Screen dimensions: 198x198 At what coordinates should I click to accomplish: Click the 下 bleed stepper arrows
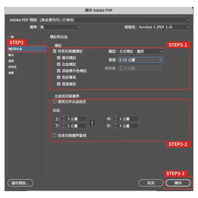click(64, 126)
